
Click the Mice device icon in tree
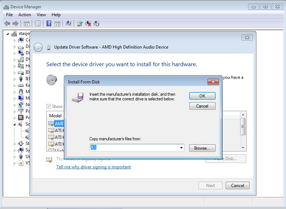pyautogui.click(x=21, y=92)
